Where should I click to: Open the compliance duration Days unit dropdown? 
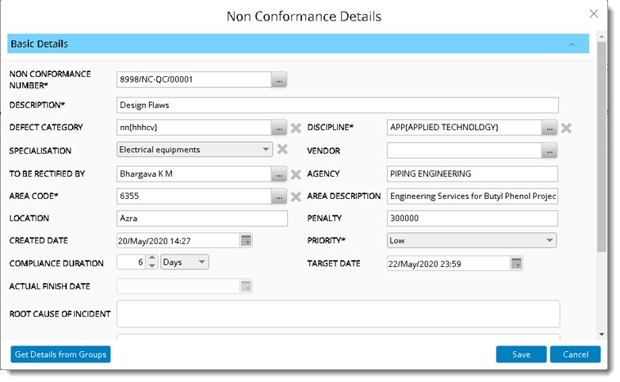pyautogui.click(x=201, y=262)
